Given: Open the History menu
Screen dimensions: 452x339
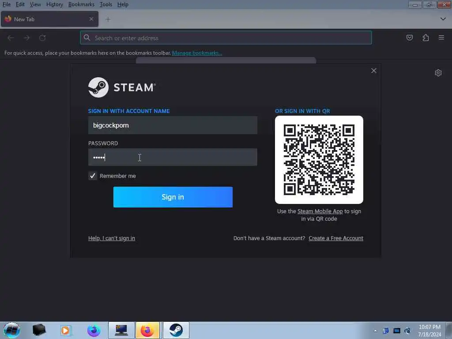Looking at the screenshot, I should pos(54,4).
